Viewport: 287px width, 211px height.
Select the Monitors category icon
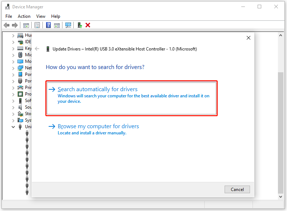point(20,61)
